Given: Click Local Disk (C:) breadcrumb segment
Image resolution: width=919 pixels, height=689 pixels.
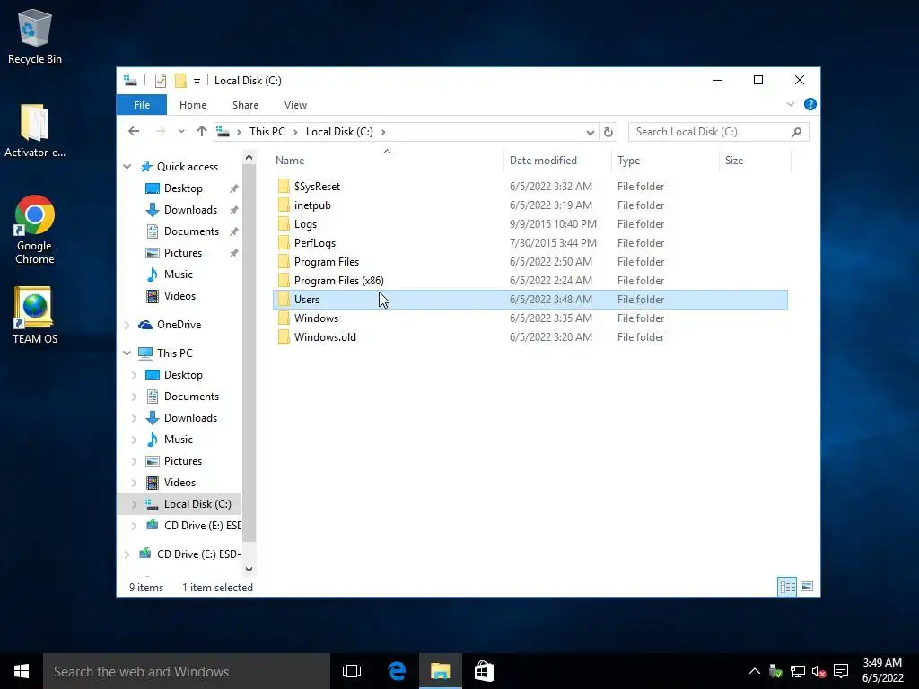Looking at the screenshot, I should click(x=339, y=132).
